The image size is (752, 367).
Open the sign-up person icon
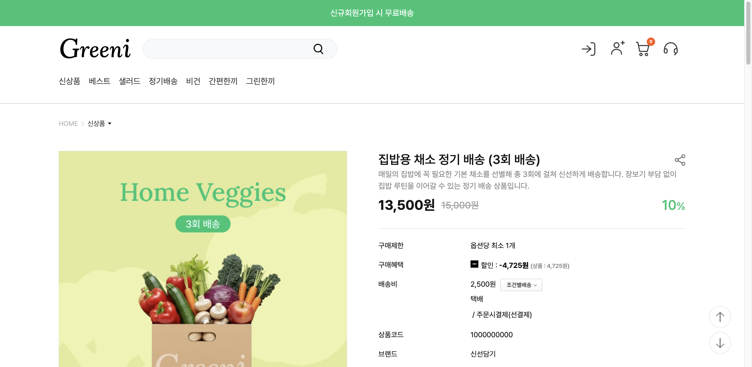click(x=617, y=48)
